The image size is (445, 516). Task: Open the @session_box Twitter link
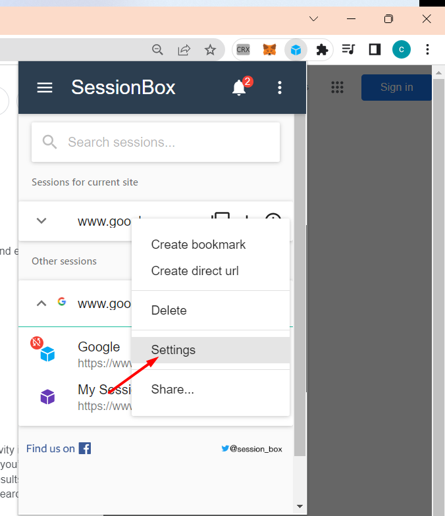click(x=251, y=449)
